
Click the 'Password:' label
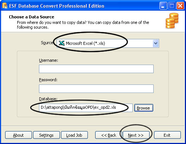(x=48, y=80)
